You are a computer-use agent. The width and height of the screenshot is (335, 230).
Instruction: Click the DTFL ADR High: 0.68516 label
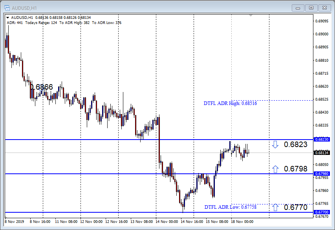point(230,103)
